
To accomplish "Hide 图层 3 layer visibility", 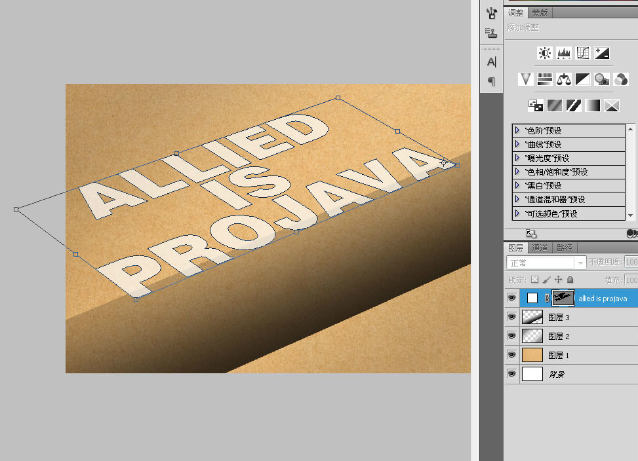I will [x=511, y=317].
